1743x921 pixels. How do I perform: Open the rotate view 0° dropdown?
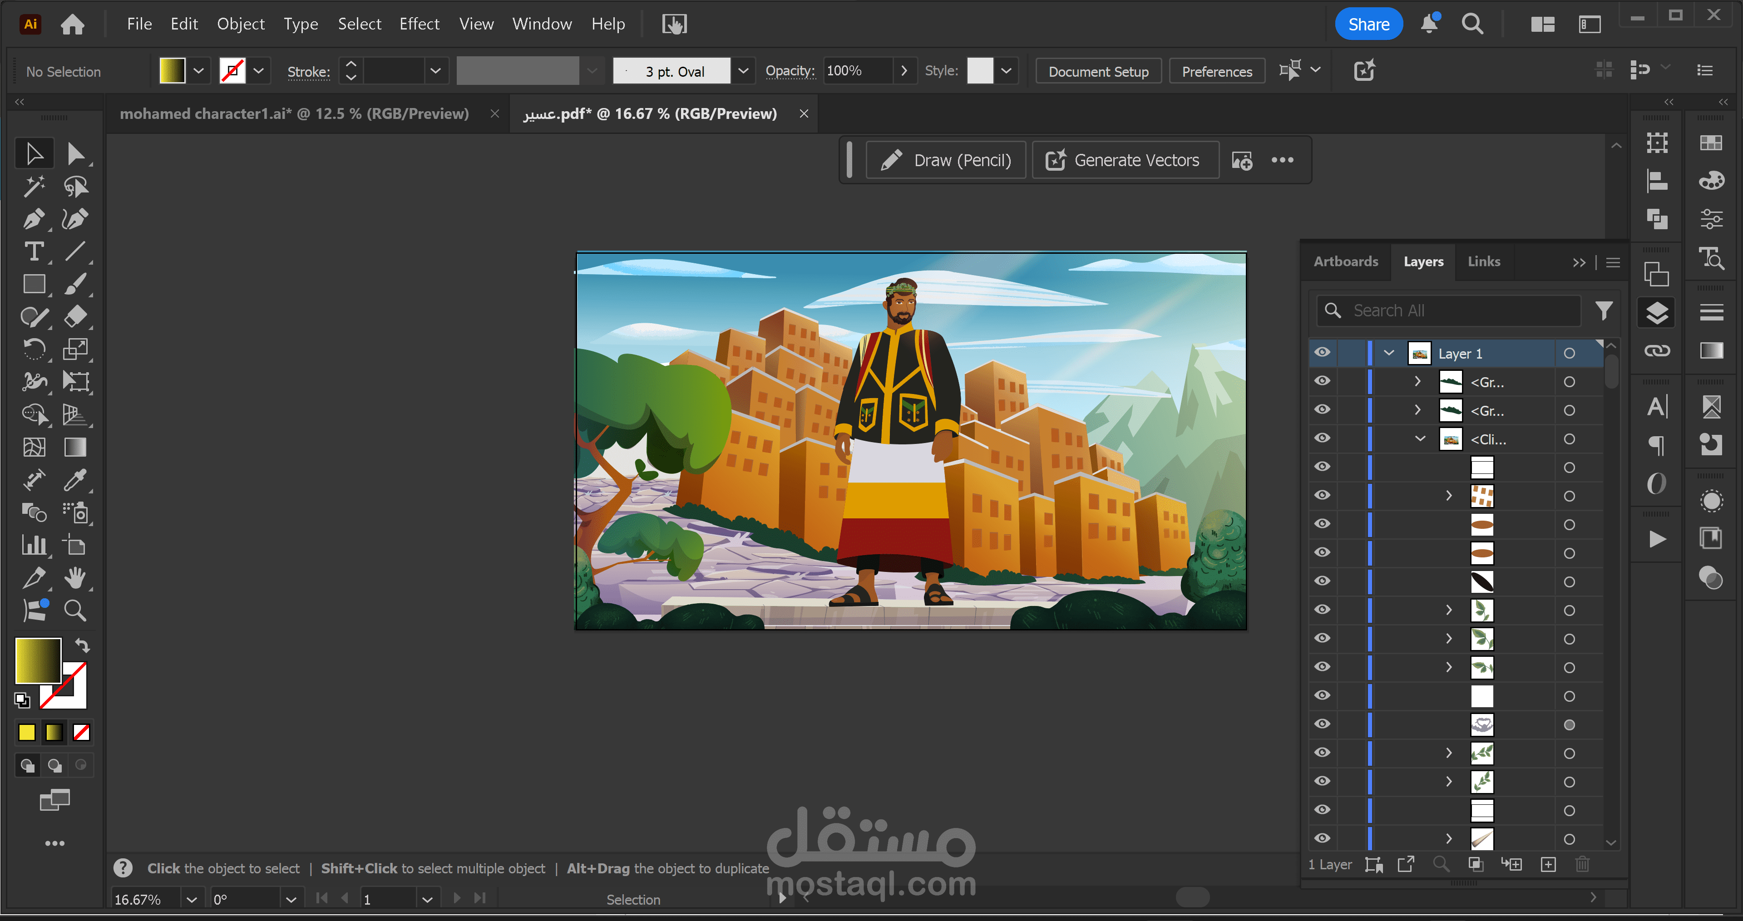pos(290,899)
